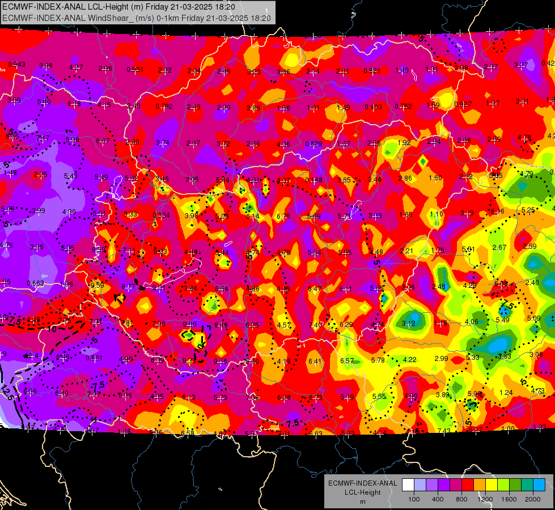Click the legend scale label 800
555x510 pixels.
click(461, 499)
